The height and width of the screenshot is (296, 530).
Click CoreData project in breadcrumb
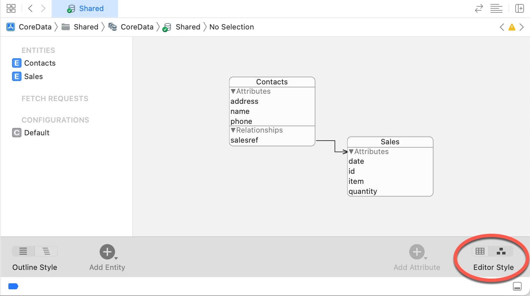point(29,27)
